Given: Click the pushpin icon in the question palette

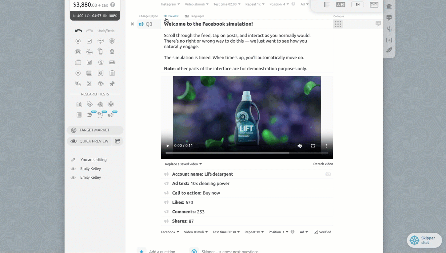Looking at the screenshot, I should (x=112, y=84).
